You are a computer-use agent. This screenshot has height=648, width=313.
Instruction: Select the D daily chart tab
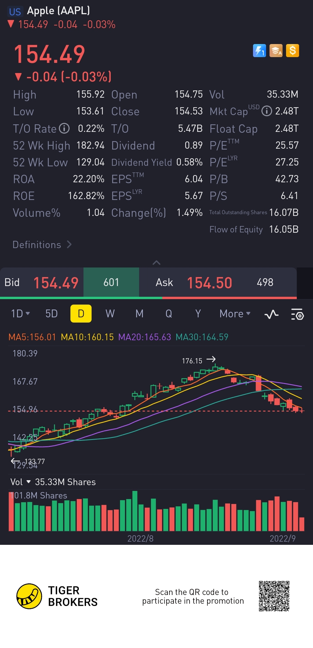click(81, 314)
